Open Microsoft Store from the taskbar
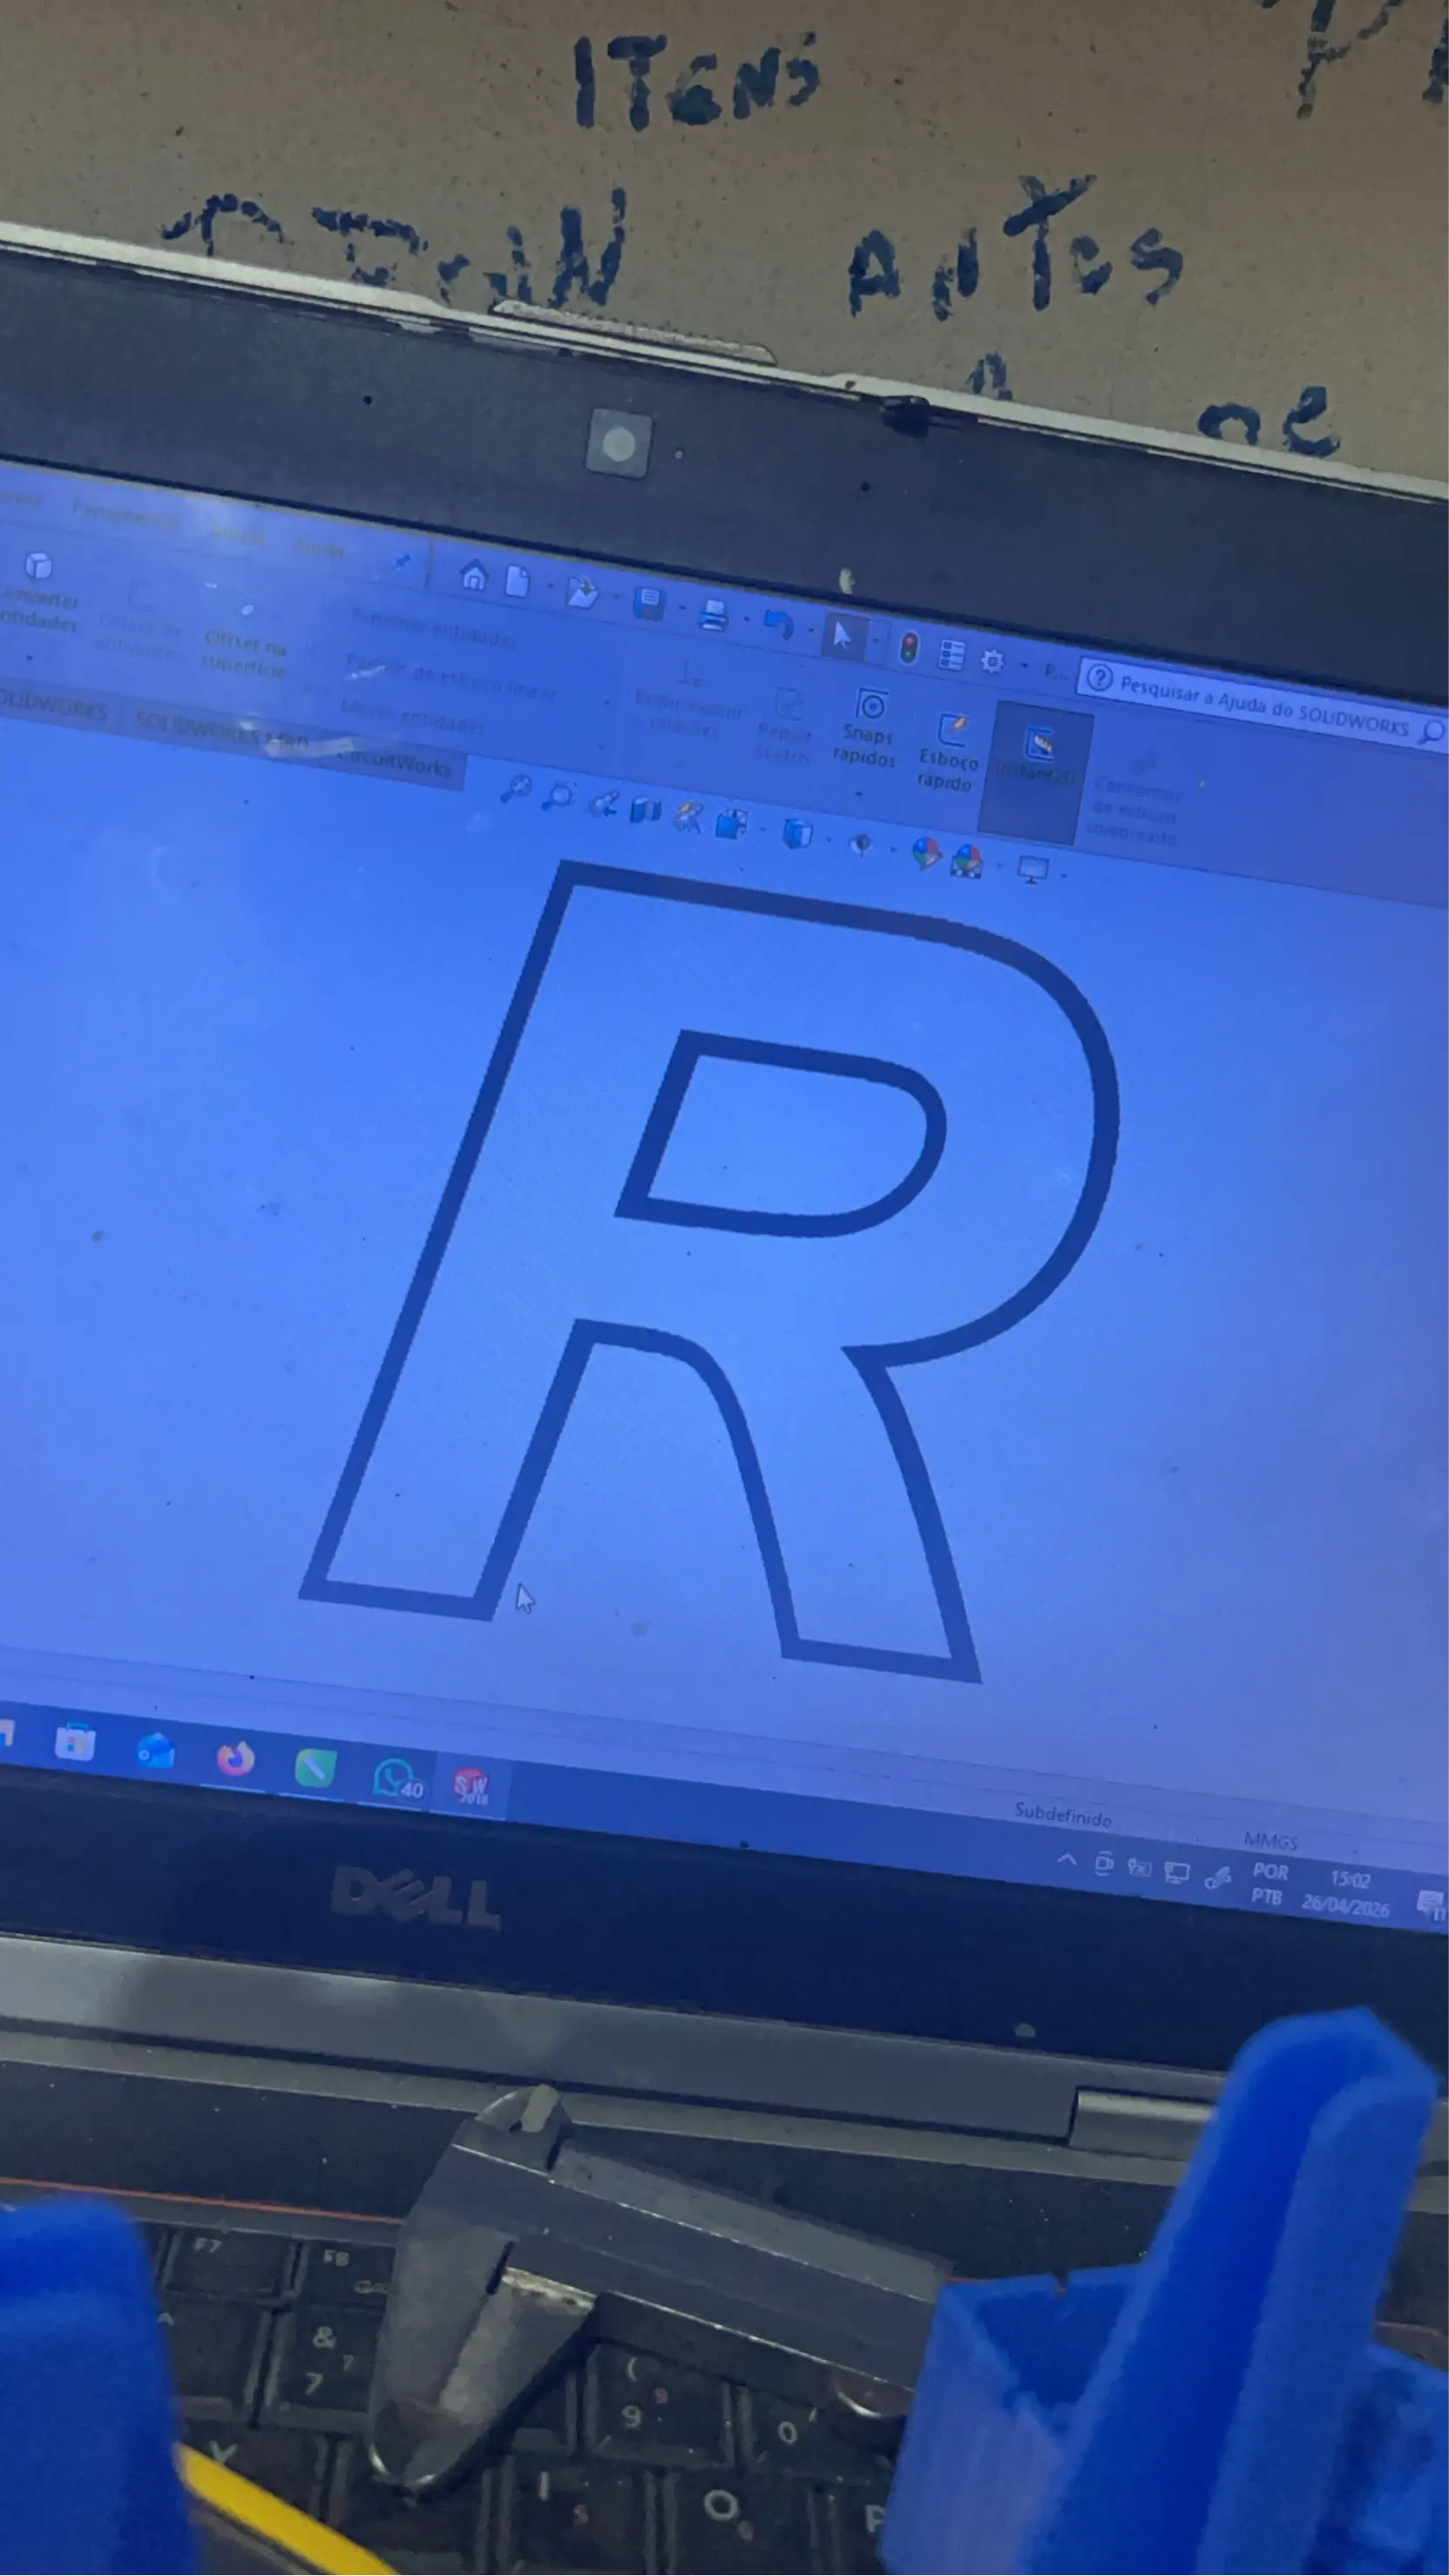This screenshot has height=2576, width=1449. click(74, 1742)
